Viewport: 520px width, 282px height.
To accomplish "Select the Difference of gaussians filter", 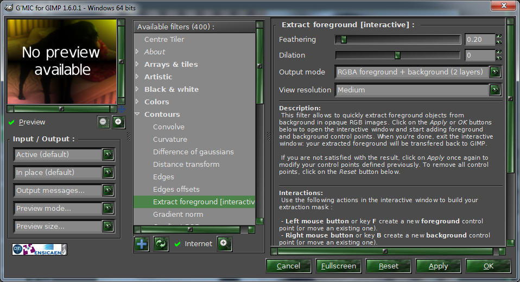I will point(193,152).
